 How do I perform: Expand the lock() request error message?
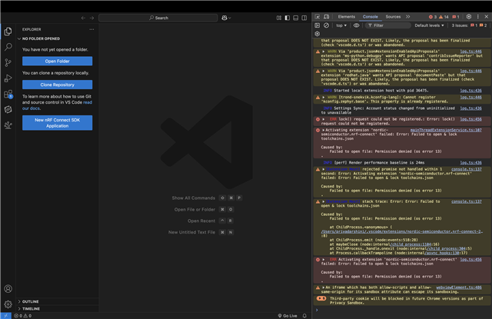(324, 119)
